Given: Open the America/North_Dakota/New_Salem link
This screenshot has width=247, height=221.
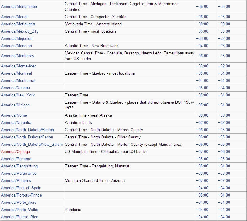Looking at the screenshot, I should pos(32,144).
